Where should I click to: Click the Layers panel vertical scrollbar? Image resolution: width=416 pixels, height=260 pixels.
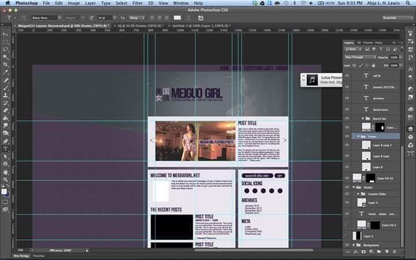click(x=402, y=196)
